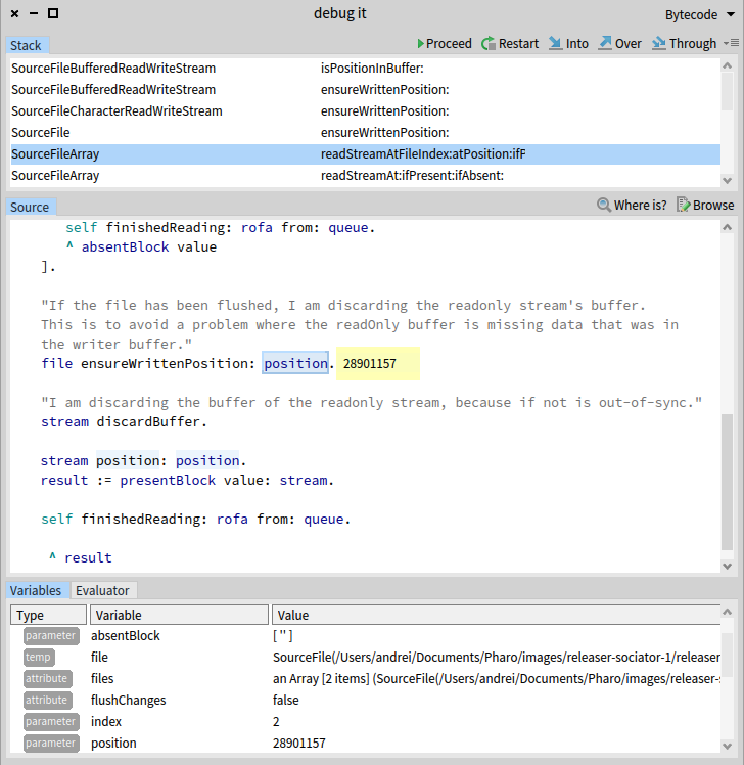The image size is (744, 765).
Task: Open the stack pane scroll-down expander arrow
Action: click(727, 180)
